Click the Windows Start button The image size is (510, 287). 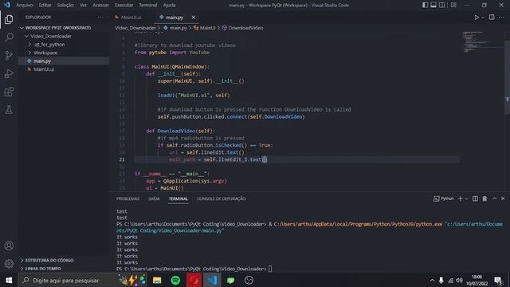pyautogui.click(x=9, y=280)
